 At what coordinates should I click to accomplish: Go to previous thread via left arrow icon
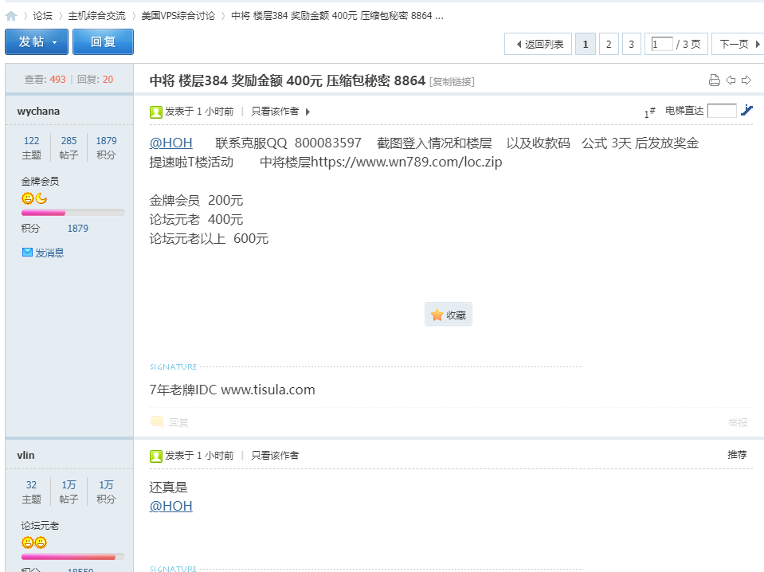731,80
